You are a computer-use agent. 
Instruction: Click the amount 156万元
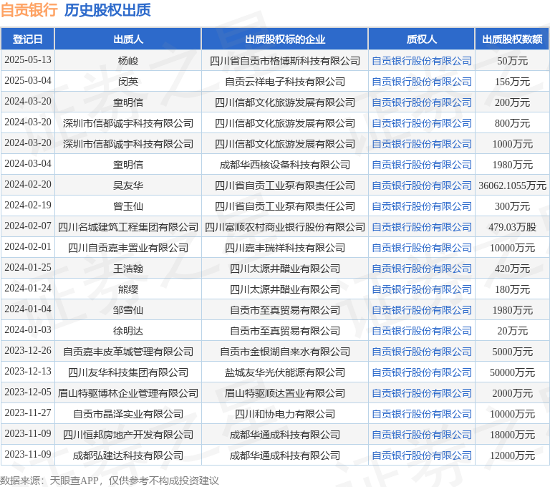click(x=512, y=82)
